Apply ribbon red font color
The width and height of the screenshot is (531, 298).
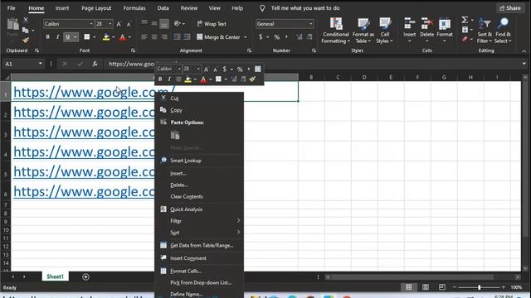point(123,37)
